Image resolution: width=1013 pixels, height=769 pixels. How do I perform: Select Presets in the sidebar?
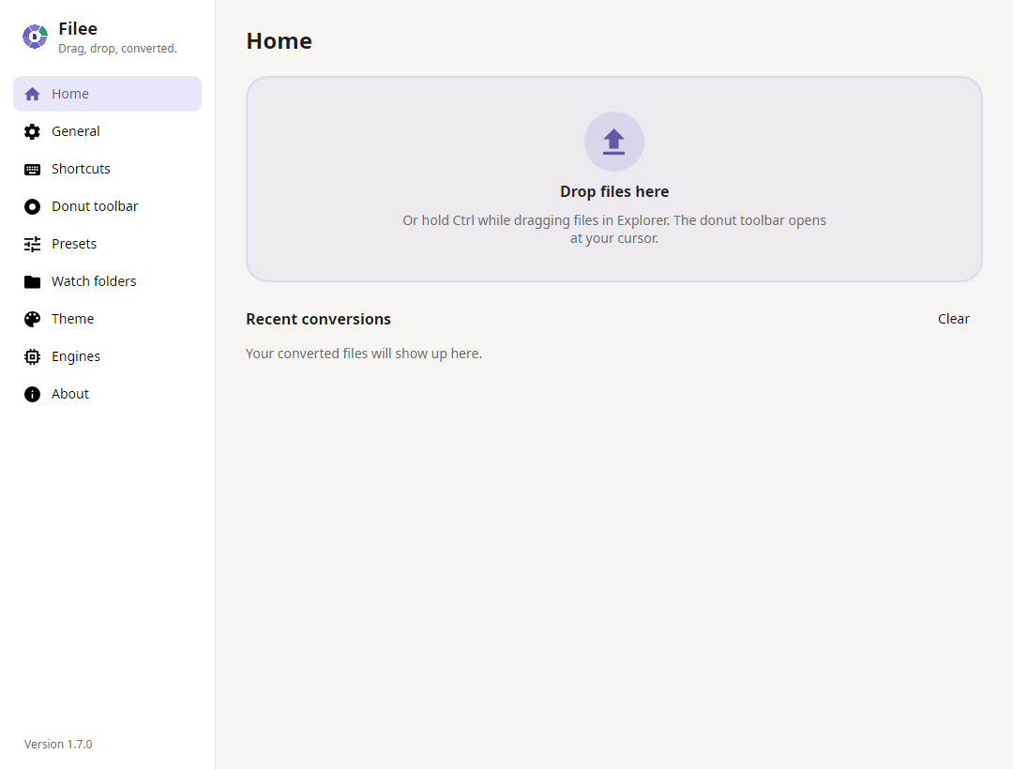(107, 244)
